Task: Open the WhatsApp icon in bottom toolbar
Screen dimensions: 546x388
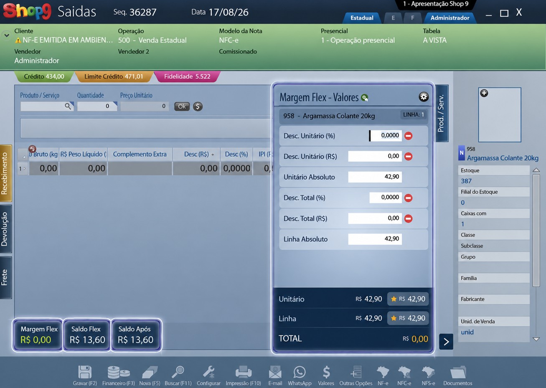Action: point(300,372)
